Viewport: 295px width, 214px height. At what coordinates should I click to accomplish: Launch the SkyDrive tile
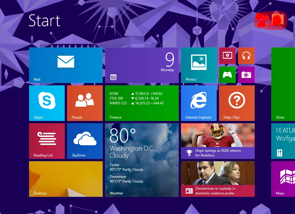click(x=85, y=141)
